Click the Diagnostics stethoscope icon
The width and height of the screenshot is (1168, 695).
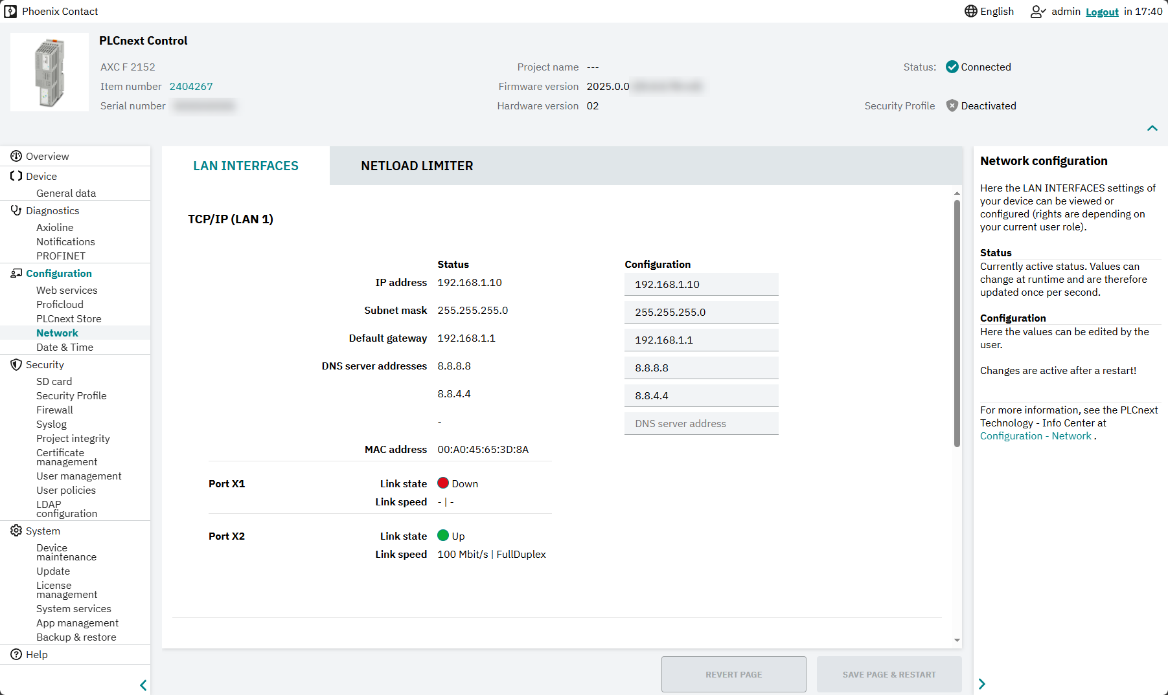(16, 210)
